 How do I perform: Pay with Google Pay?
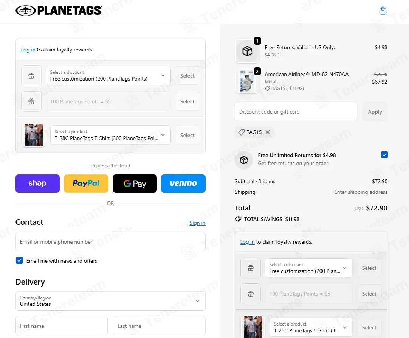tap(135, 183)
